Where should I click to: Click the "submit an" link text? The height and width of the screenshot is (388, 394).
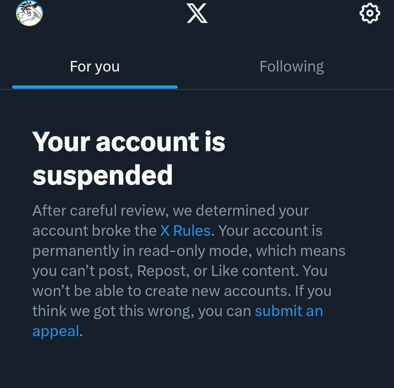pos(289,311)
